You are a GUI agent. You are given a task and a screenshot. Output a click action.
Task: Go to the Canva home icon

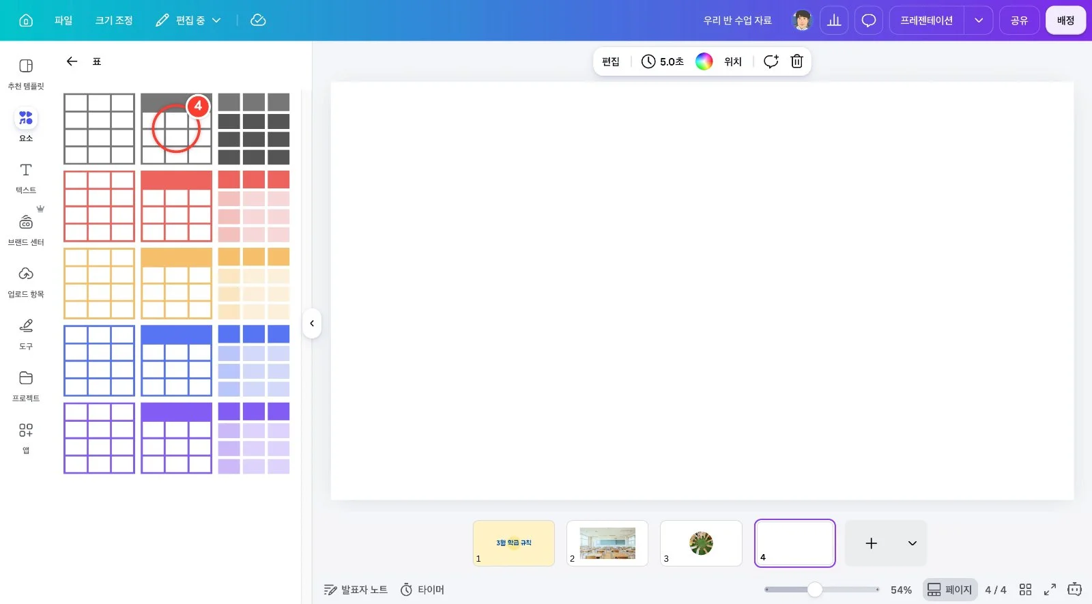(26, 20)
